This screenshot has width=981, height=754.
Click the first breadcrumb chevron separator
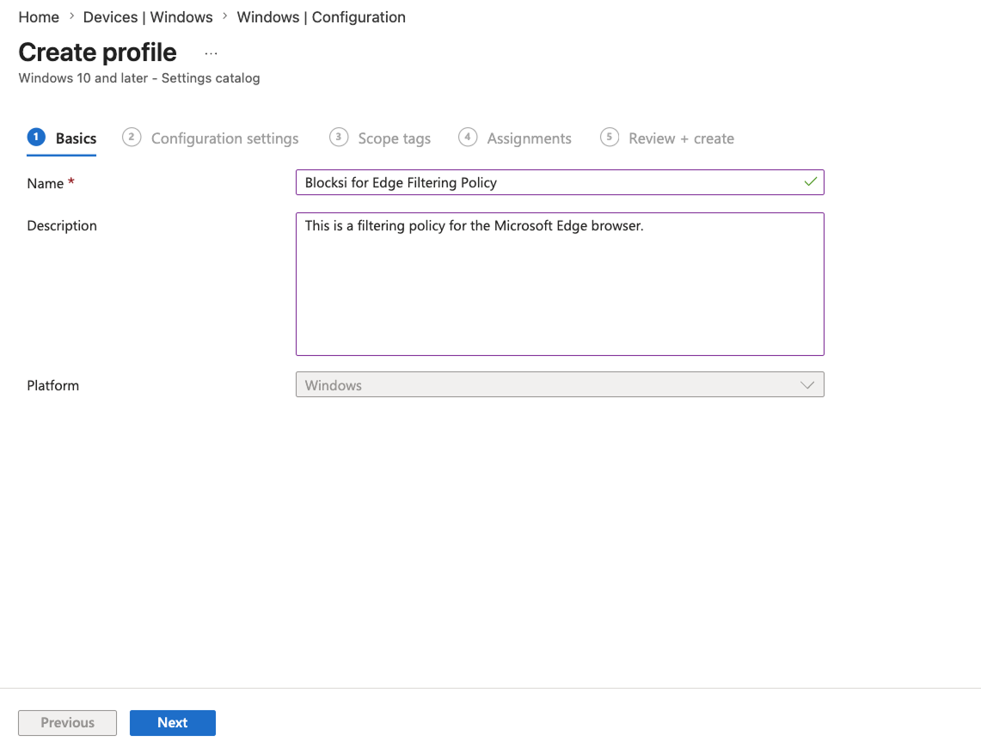[71, 16]
